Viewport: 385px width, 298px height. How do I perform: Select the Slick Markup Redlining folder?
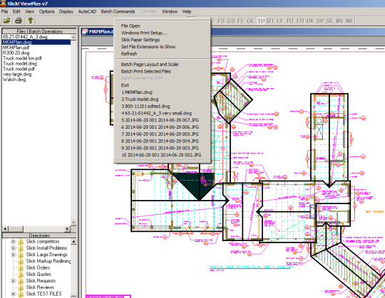(x=48, y=261)
